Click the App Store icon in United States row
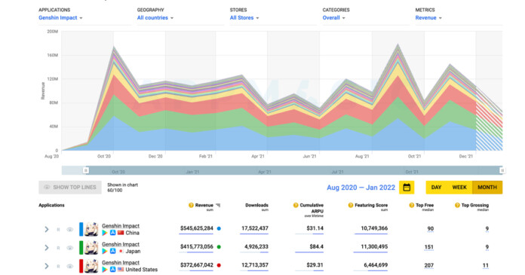This screenshot has height=275, width=525. pyautogui.click(x=113, y=269)
